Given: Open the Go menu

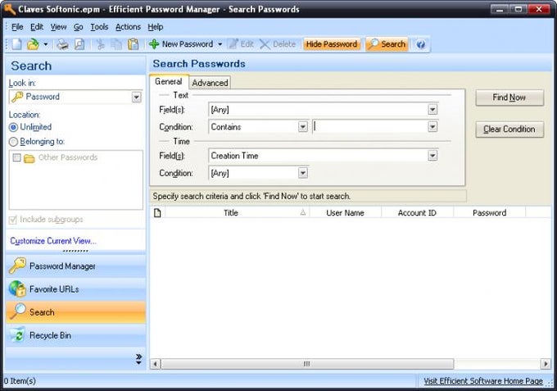Looking at the screenshot, I should tap(78, 27).
